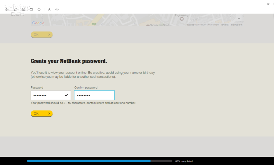Click the report map error link

pos(237,25)
